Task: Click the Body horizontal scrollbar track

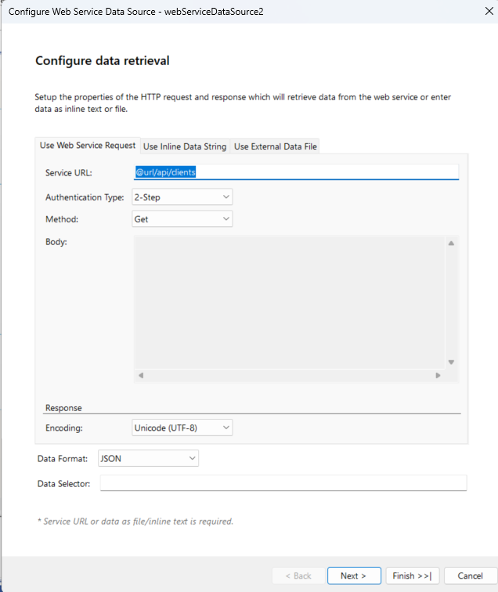Action: pos(288,375)
